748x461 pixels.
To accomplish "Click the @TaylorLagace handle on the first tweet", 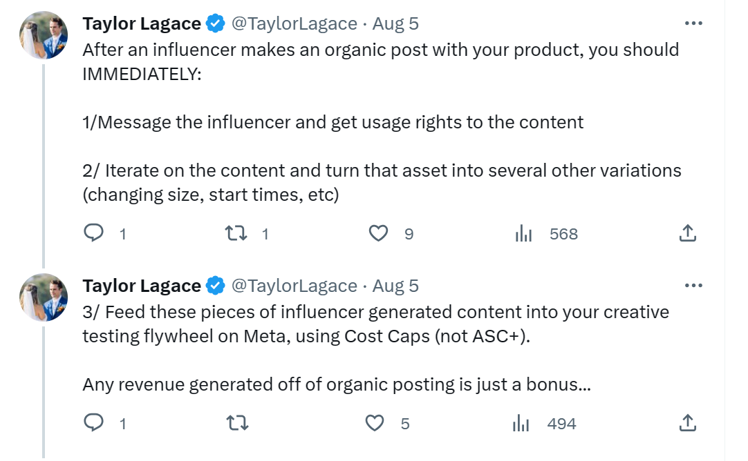I will pyautogui.click(x=294, y=23).
